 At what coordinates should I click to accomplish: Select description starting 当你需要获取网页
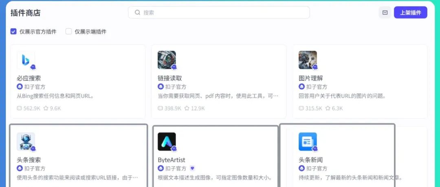(218, 96)
